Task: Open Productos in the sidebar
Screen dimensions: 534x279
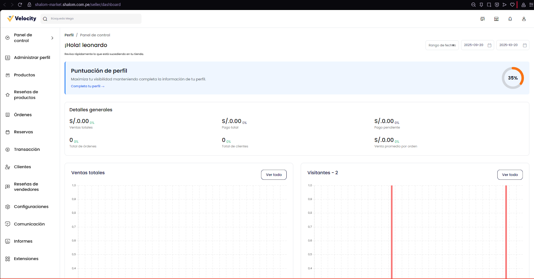Action: [24, 75]
